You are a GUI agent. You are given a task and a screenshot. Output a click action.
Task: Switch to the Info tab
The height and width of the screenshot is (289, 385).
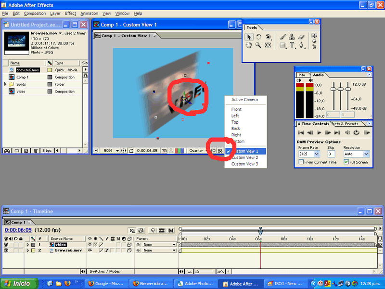(x=302, y=75)
